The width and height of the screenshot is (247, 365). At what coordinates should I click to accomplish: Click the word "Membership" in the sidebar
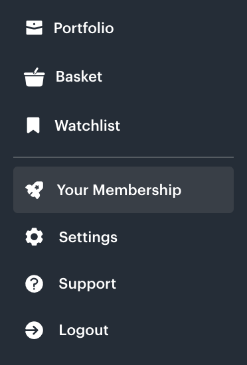click(137, 190)
